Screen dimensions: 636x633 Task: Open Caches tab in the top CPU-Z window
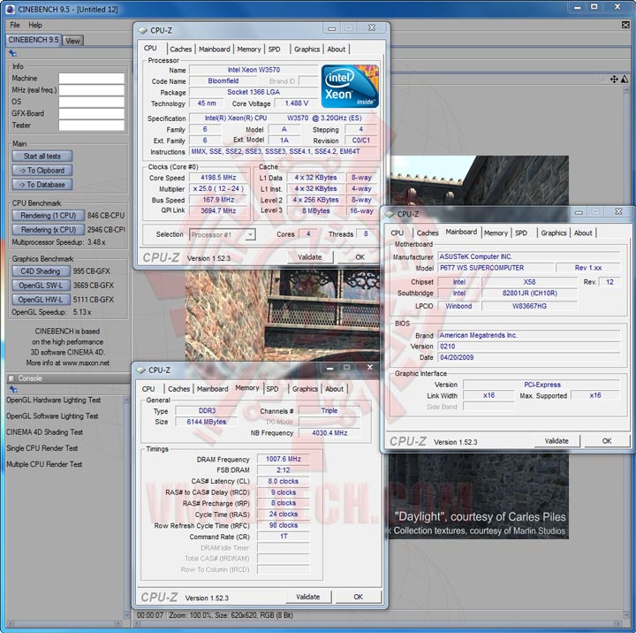180,50
